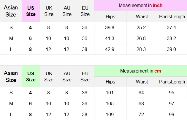The width and height of the screenshot is (187, 120).
Task: Click PantsLength value 99
Action: [x=172, y=114]
